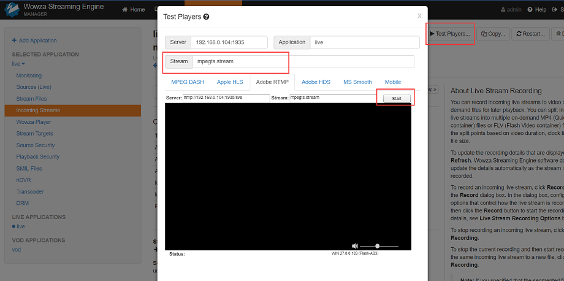Open DRM in the sidebar

22,203
